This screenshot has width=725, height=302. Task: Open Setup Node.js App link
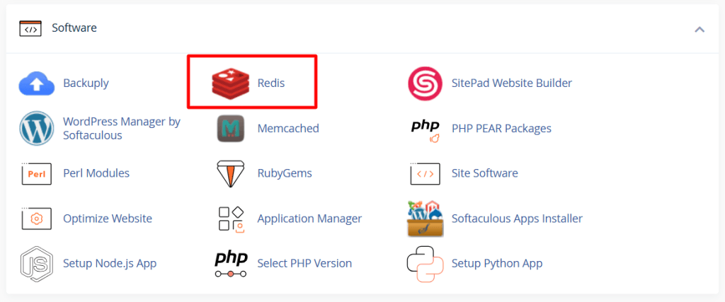click(110, 264)
